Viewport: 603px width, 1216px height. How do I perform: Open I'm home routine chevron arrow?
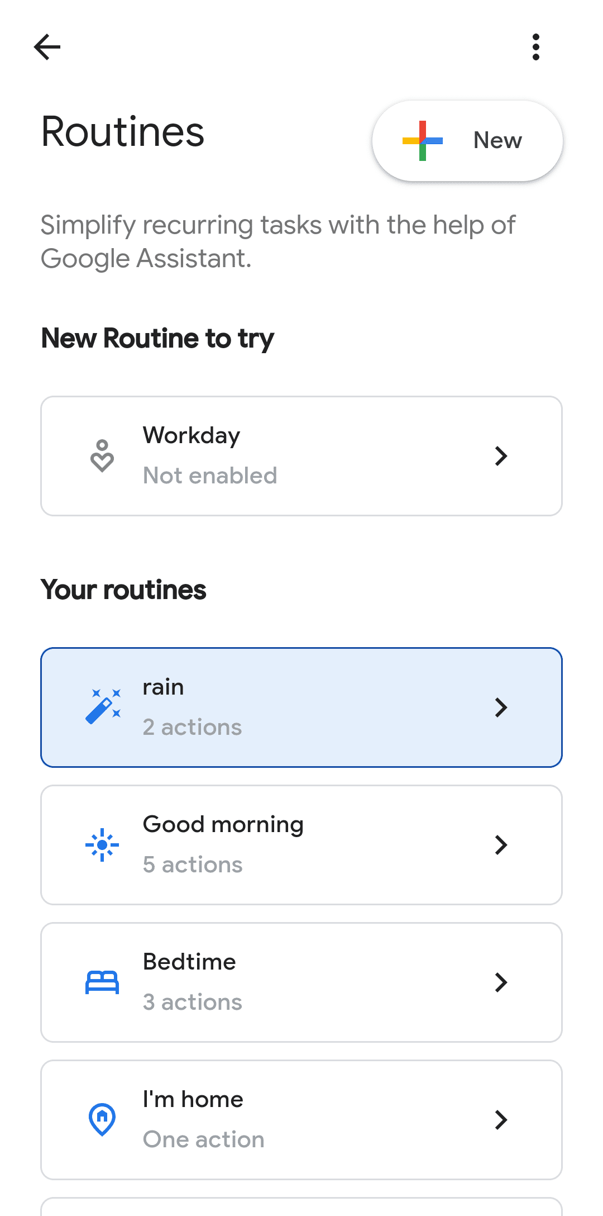(501, 1120)
